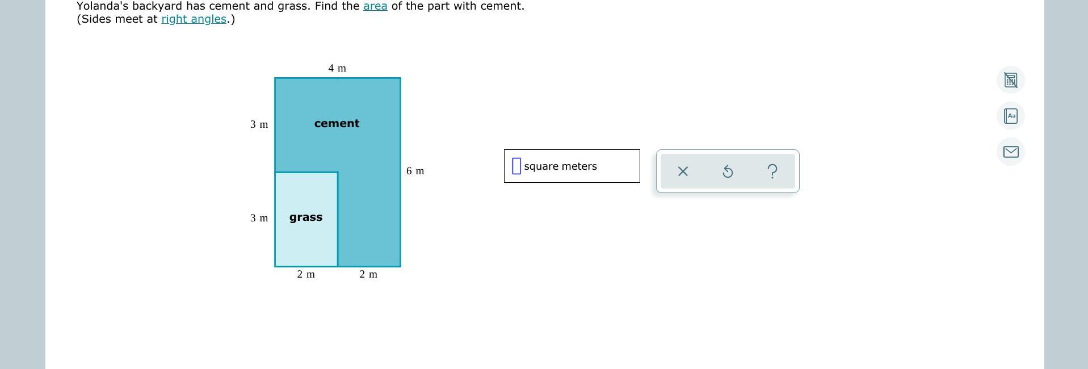Clear the answer with the X button
Screen dimensions: 1088x369
tap(683, 171)
